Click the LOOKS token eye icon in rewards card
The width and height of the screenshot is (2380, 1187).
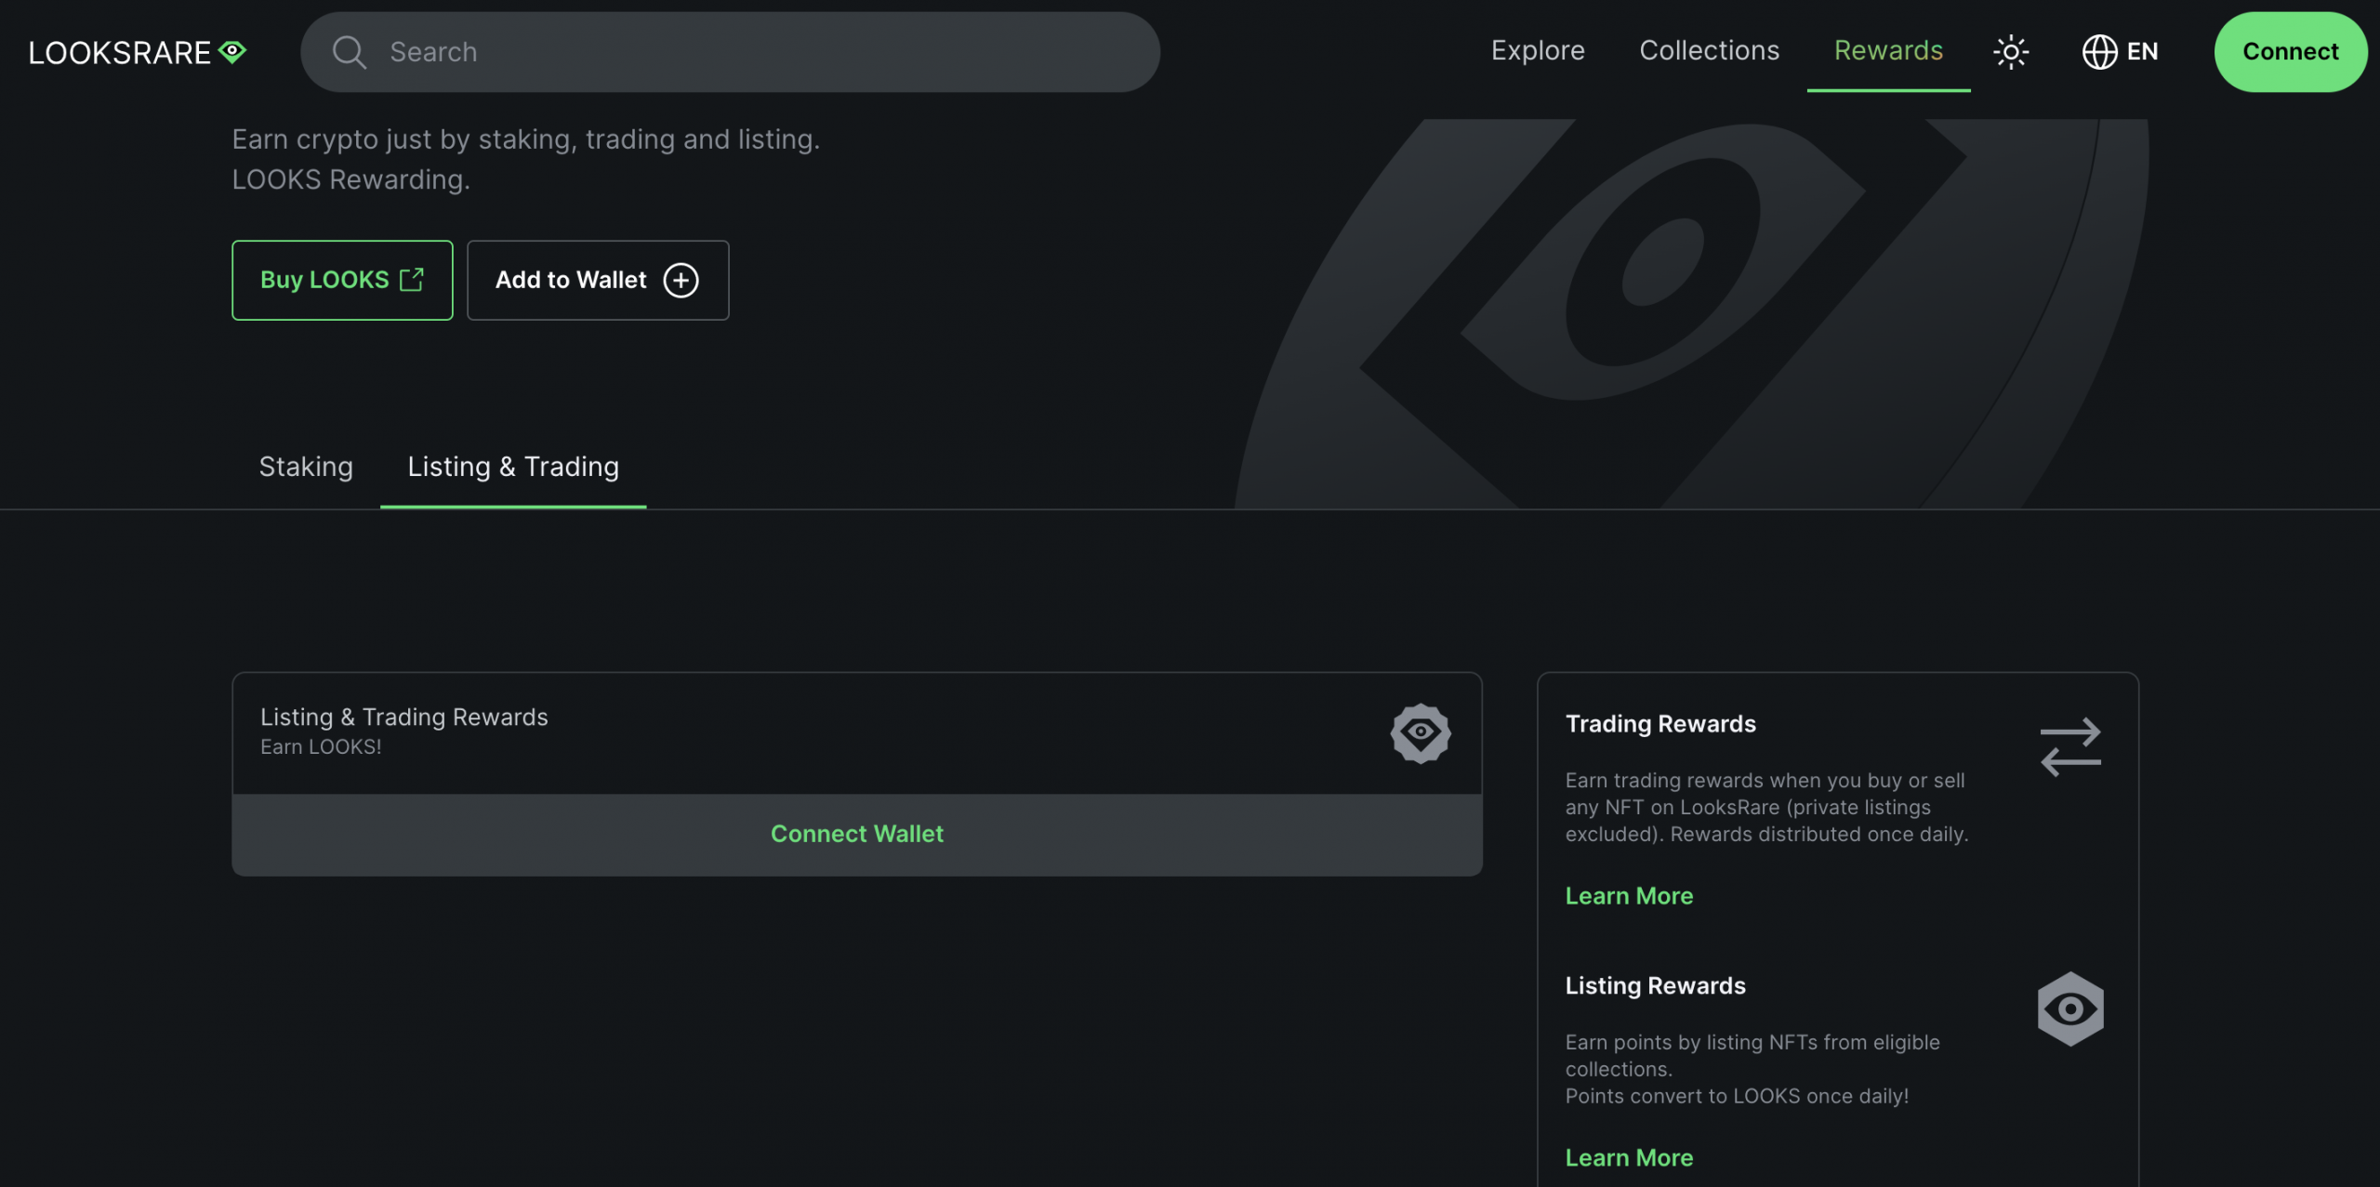1421,733
